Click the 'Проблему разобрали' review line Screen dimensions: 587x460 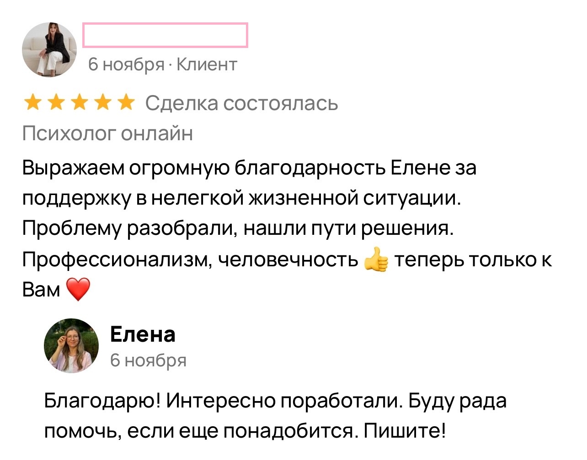(x=238, y=228)
